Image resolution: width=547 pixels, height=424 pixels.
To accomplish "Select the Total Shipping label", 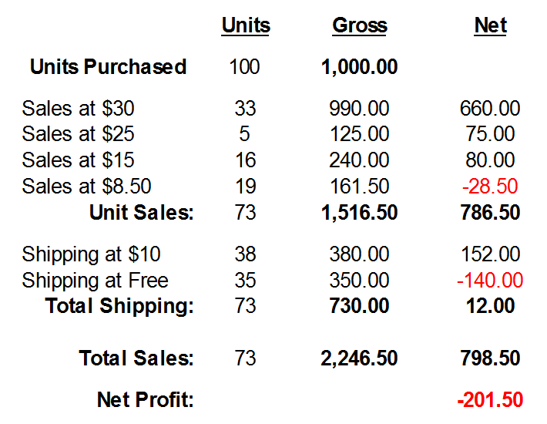I will click(119, 306).
